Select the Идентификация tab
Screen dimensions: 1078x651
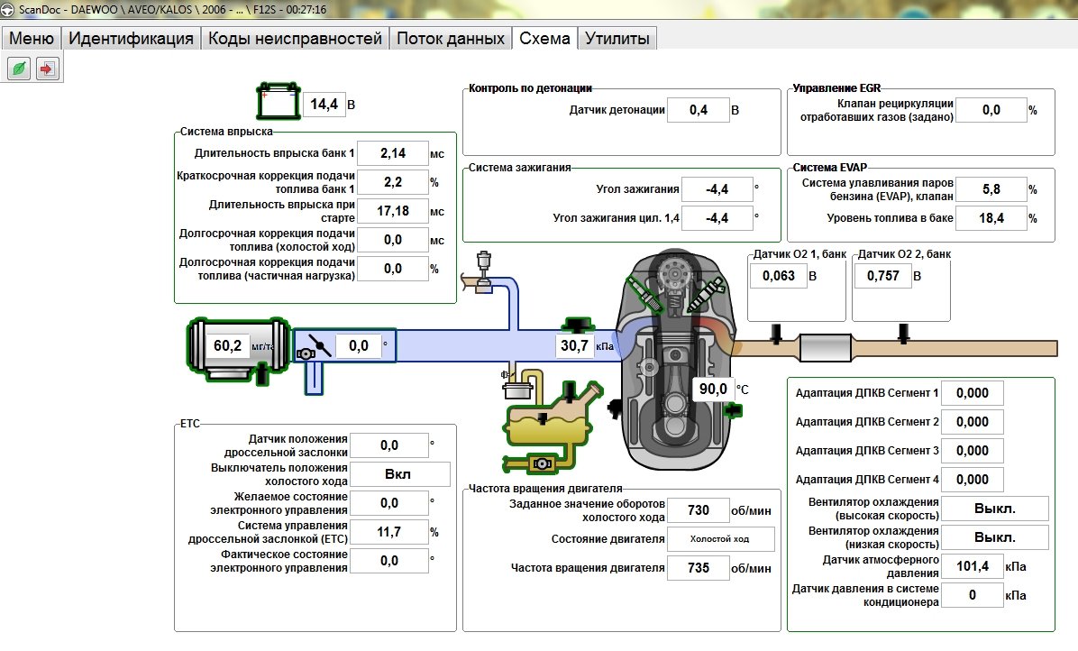pyautogui.click(x=131, y=38)
